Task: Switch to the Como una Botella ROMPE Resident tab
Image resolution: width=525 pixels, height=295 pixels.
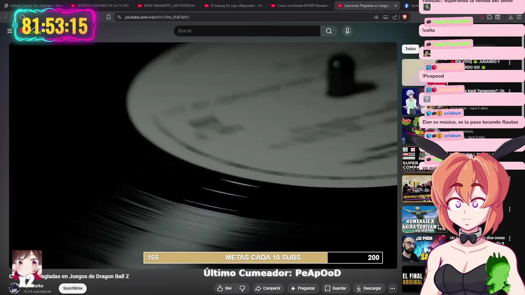Action: coord(300,6)
